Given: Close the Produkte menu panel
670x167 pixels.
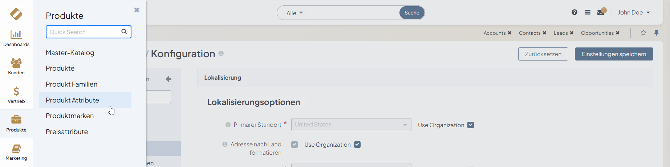Looking at the screenshot, I should coord(137,10).
